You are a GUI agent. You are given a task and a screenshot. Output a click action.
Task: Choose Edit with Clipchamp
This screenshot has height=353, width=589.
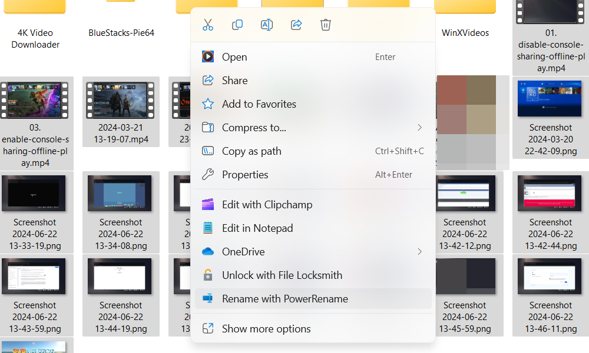click(x=313, y=205)
